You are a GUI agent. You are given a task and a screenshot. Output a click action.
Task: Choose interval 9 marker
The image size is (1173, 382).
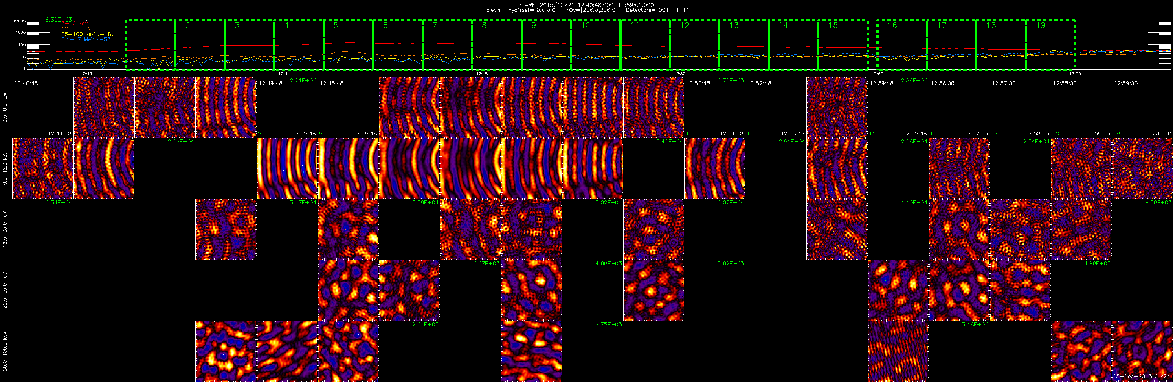point(534,26)
